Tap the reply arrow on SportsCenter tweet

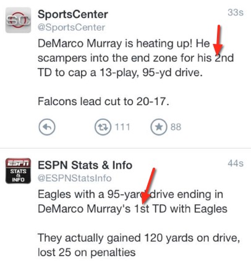coord(47,127)
